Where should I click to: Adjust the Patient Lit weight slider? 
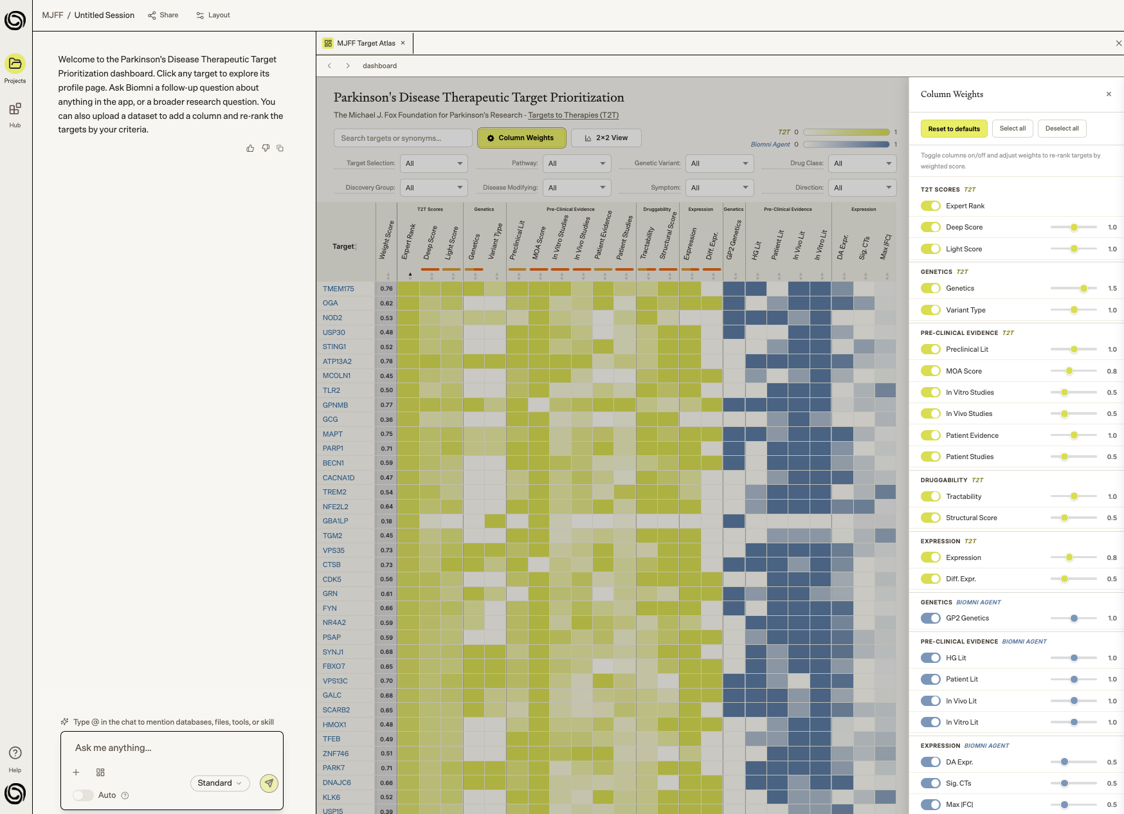(1074, 679)
